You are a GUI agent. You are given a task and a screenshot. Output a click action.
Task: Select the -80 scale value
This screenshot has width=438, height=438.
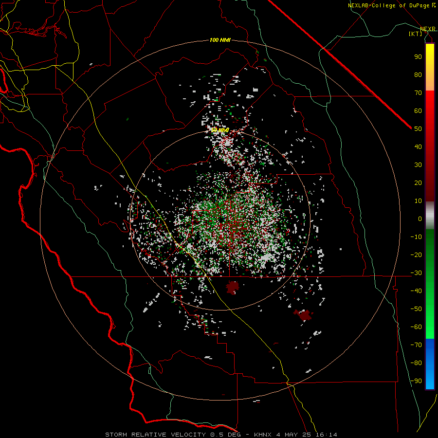click(416, 363)
